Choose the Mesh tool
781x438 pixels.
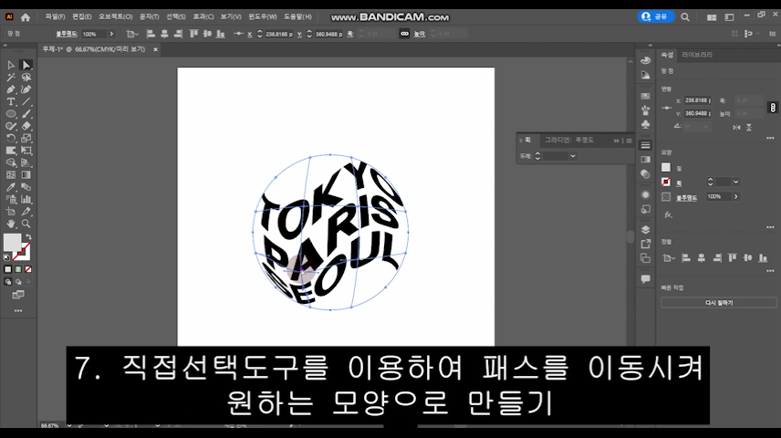10,175
